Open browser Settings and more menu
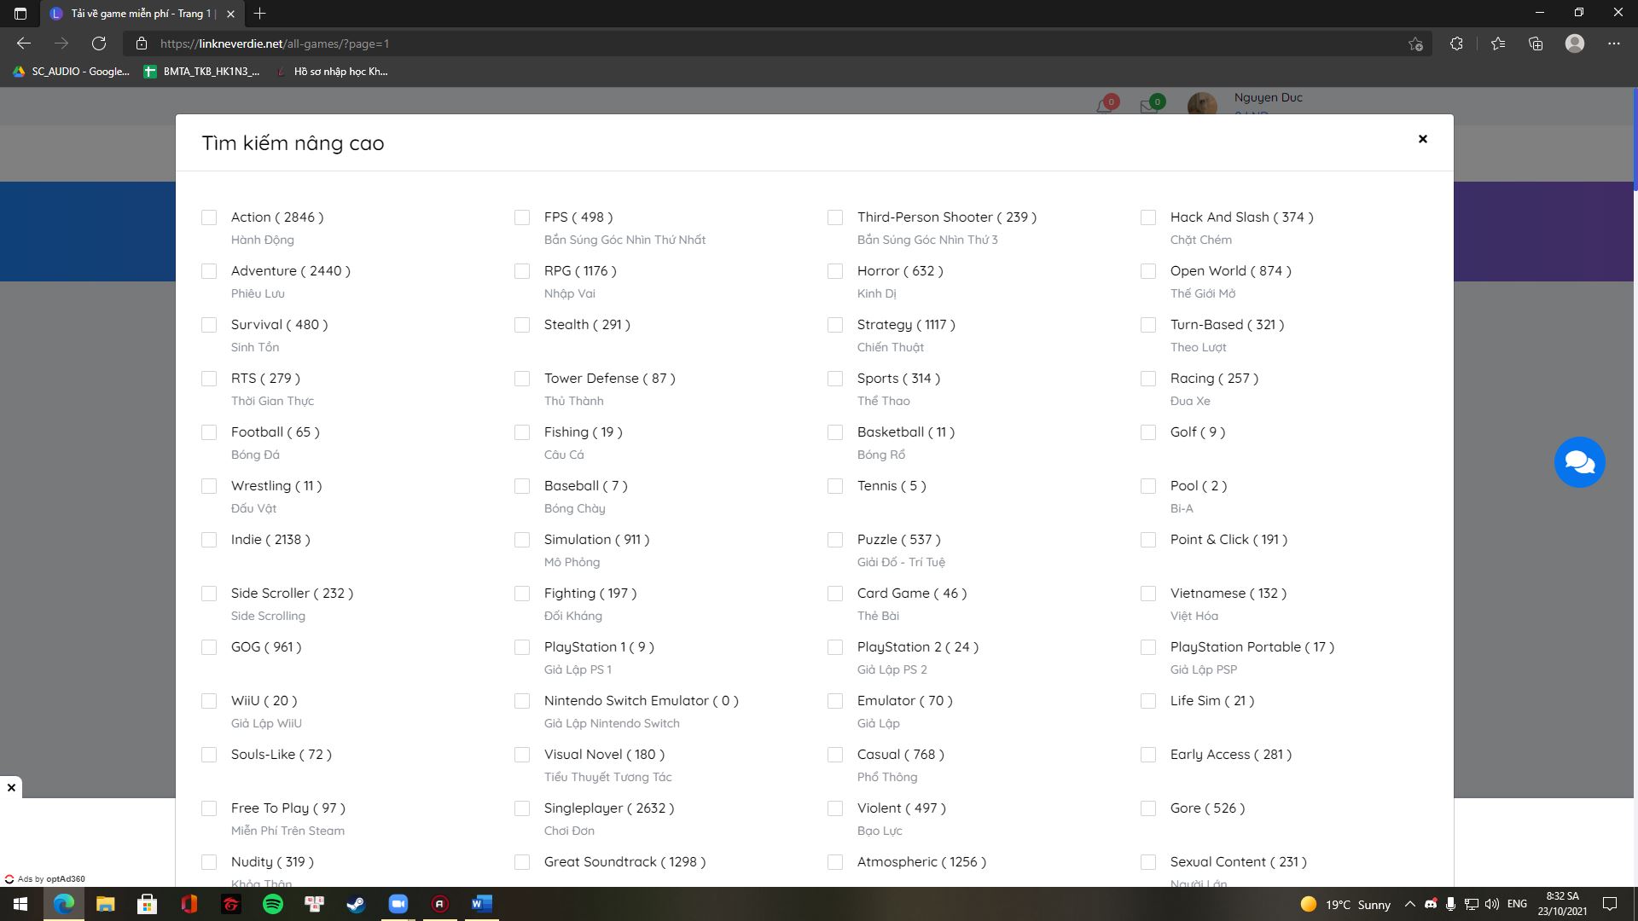This screenshot has width=1638, height=921. pos(1613,43)
